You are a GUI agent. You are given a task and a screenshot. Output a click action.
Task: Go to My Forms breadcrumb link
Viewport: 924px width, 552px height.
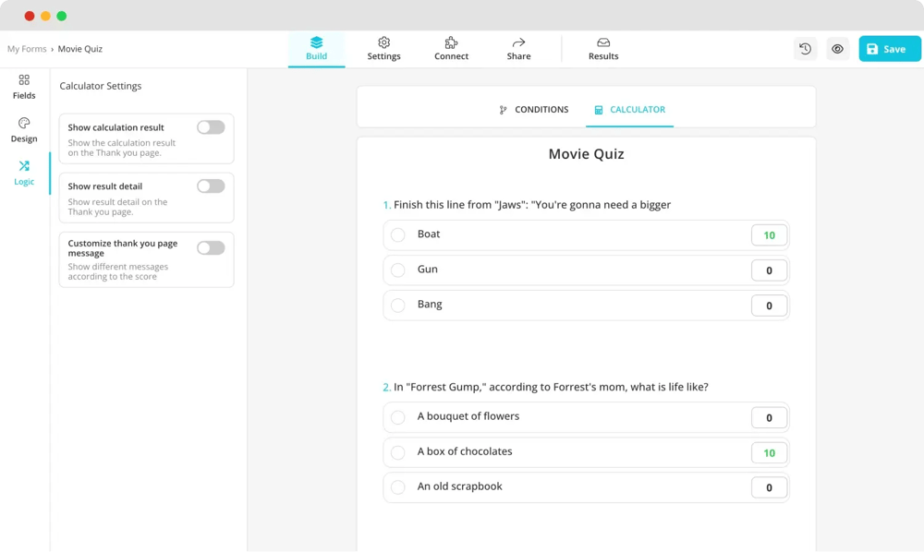tap(27, 49)
